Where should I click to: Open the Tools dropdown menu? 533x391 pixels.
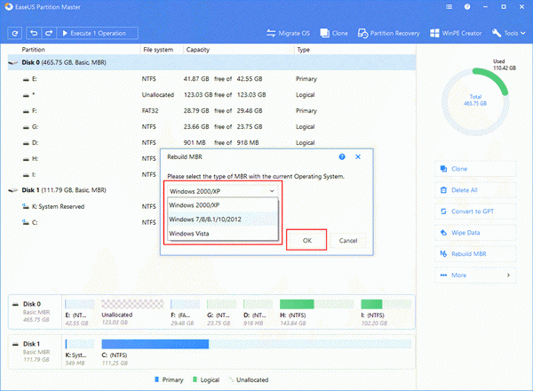pos(513,34)
